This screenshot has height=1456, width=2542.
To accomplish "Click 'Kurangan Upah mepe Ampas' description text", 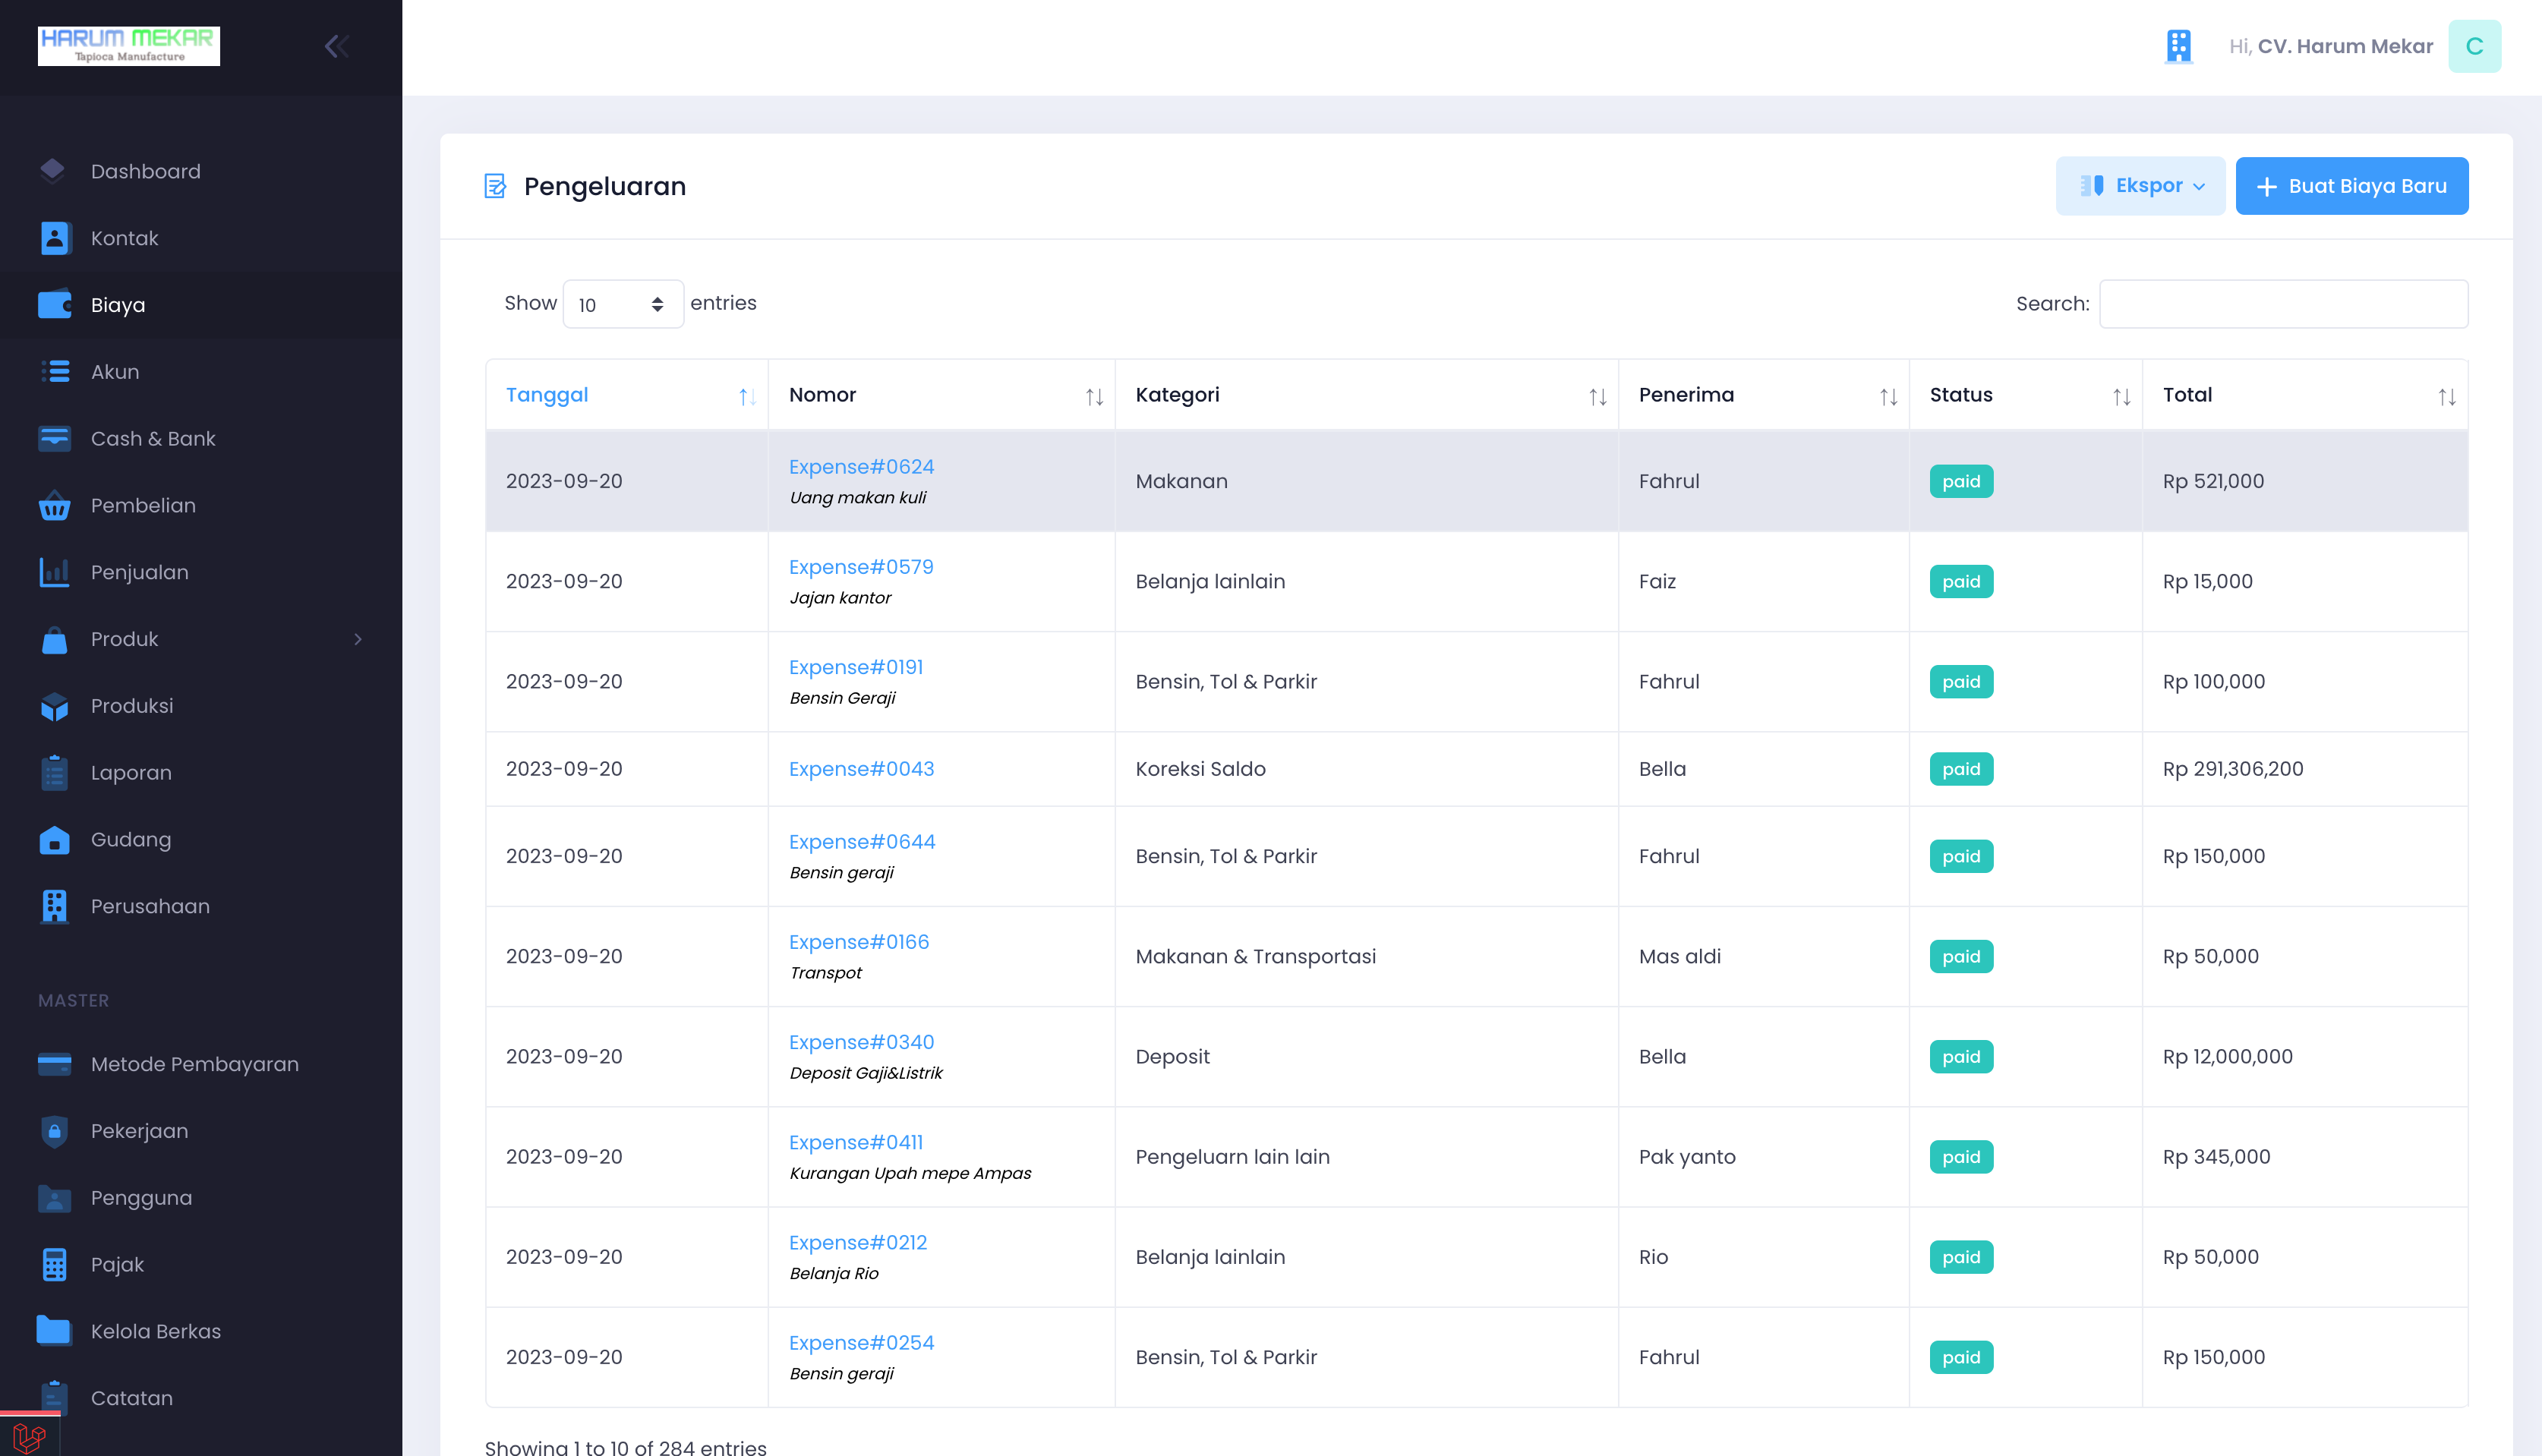I will tap(910, 1173).
